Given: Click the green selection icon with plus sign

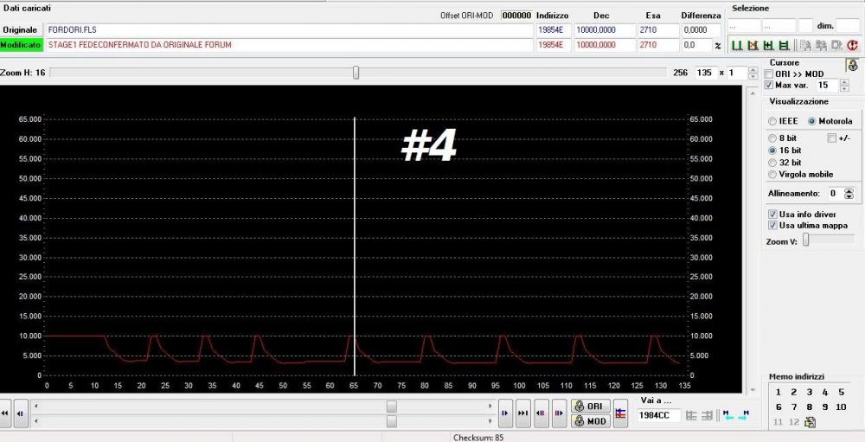Looking at the screenshot, I should point(767,45).
